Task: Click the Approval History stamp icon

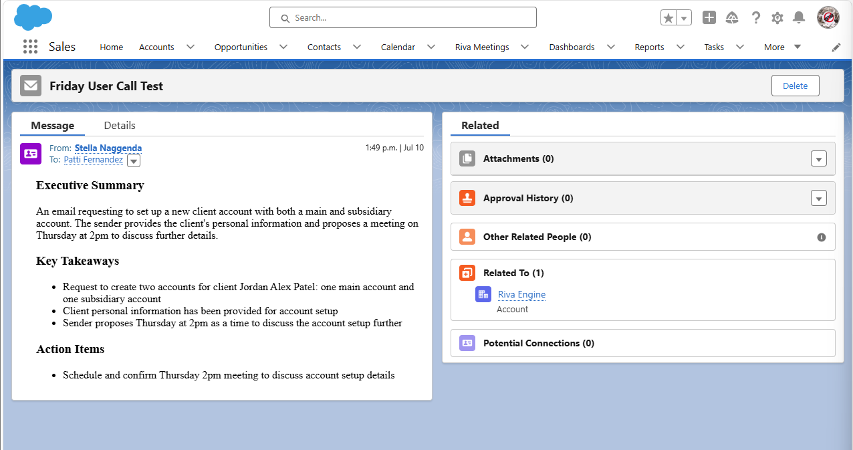Action: (467, 198)
